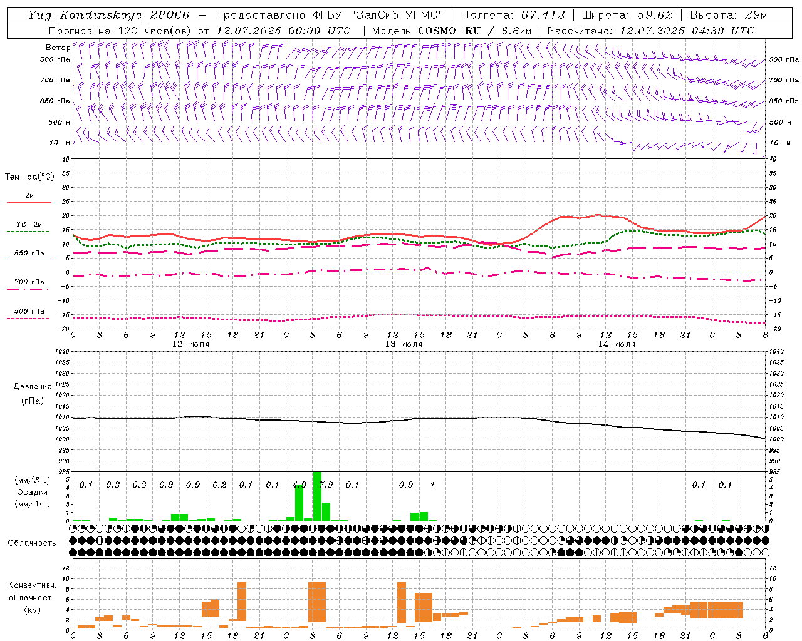Click the Высота: 29м value
The image size is (802, 641).
pyautogui.click(x=728, y=15)
